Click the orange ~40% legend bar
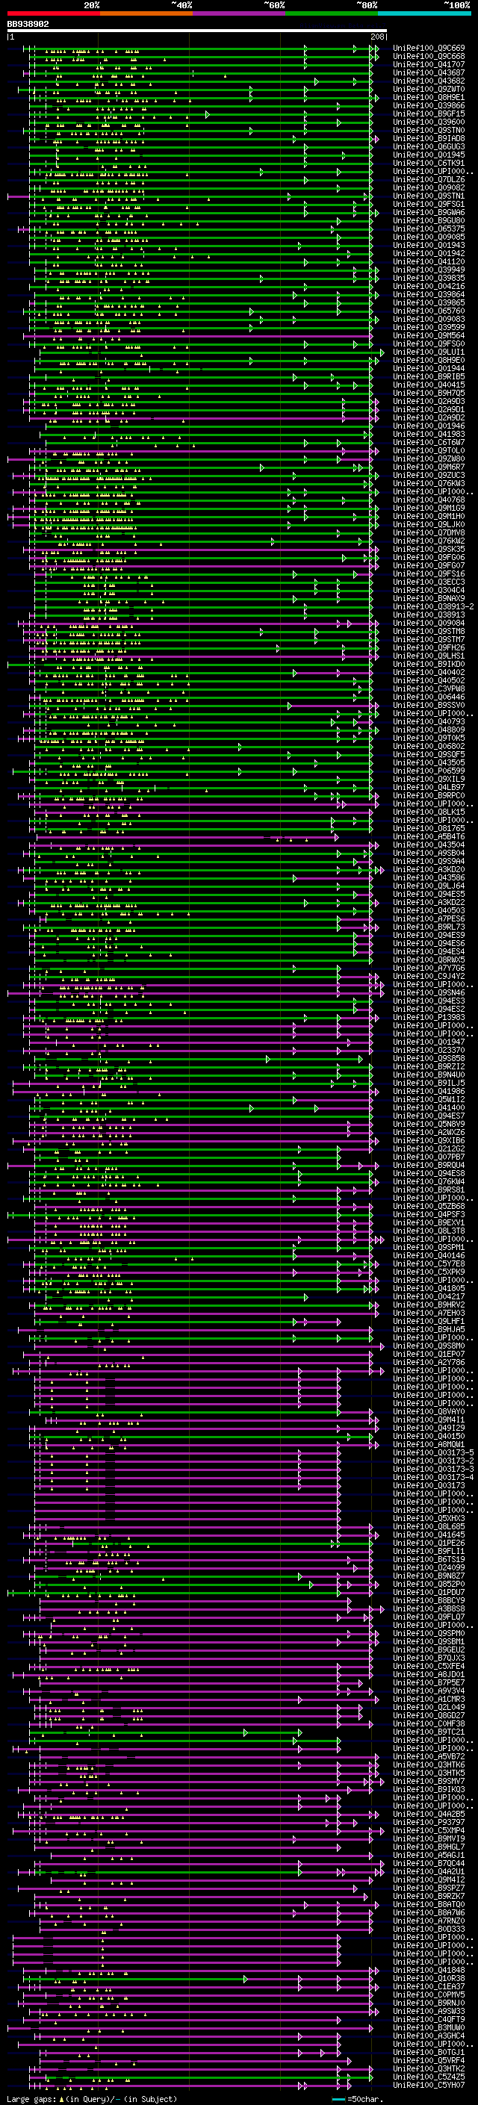478x2105 pixels. 146,12
